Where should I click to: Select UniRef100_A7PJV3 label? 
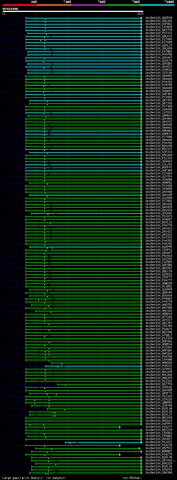159,152
